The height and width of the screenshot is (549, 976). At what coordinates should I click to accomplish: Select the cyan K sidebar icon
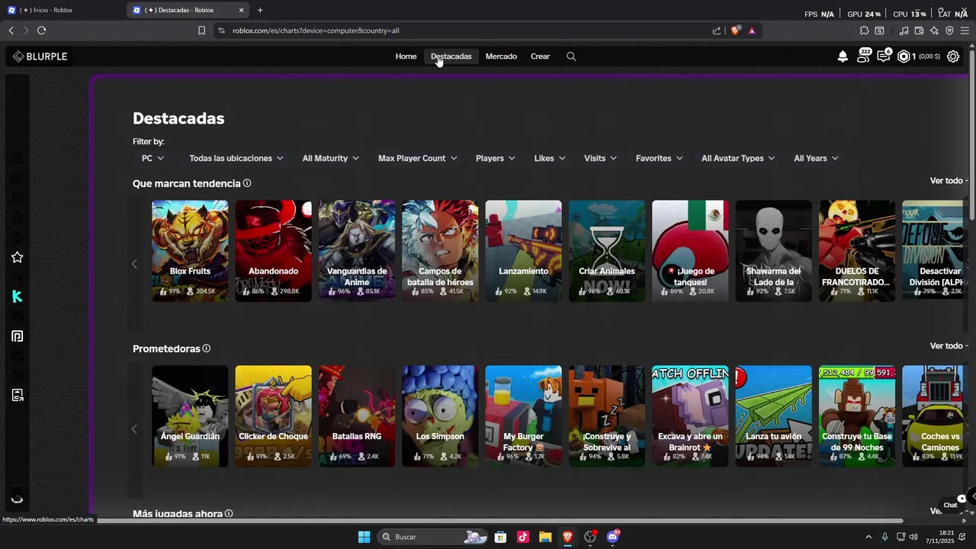18,297
